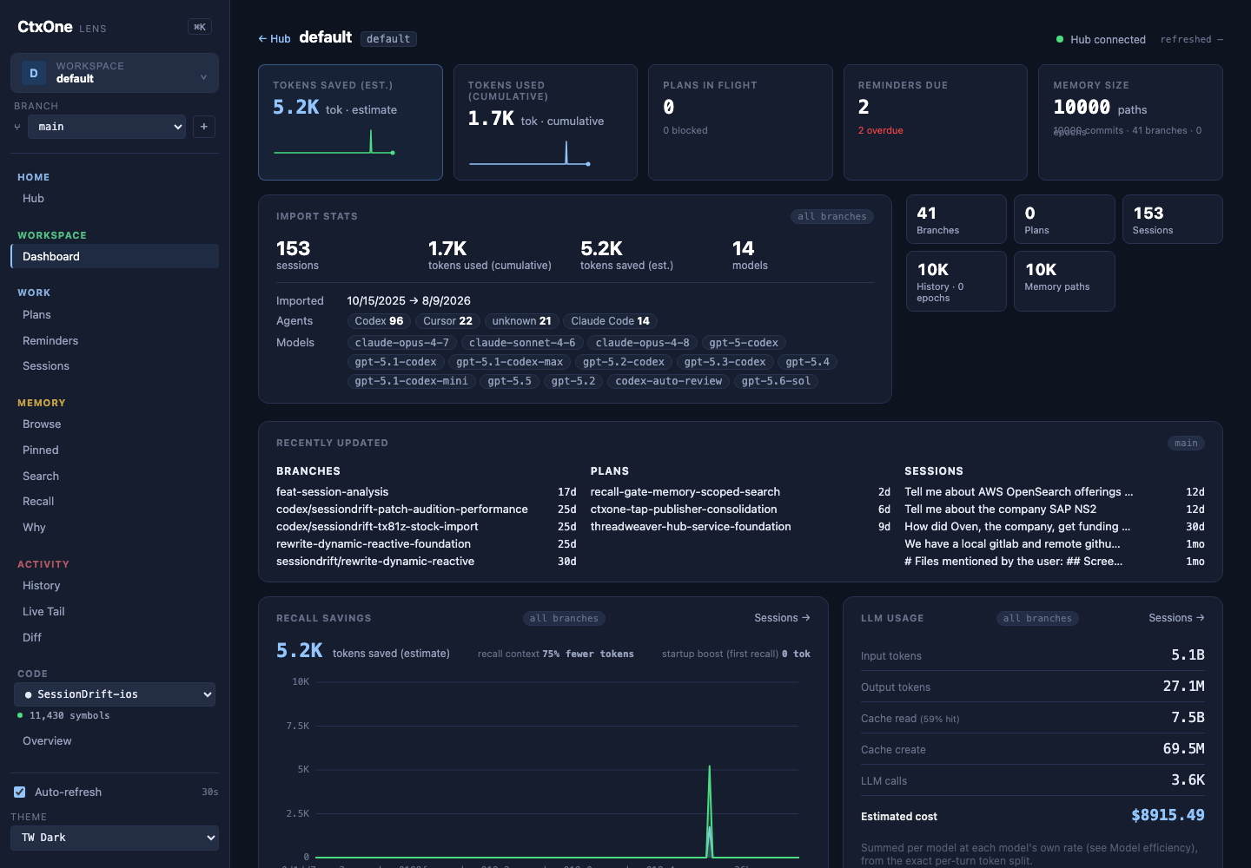The height and width of the screenshot is (868, 1251).
Task: Toggle all branches pill in Import Stats
Action: (832, 216)
